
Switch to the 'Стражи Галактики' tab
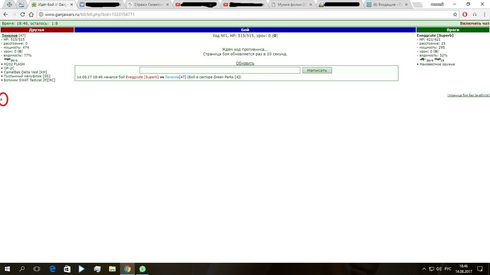coord(149,5)
